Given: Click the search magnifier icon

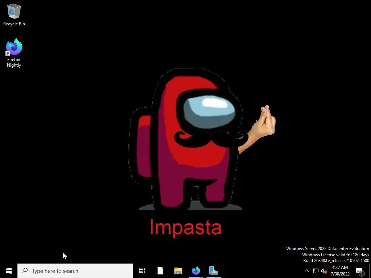Looking at the screenshot, I should (x=25, y=271).
